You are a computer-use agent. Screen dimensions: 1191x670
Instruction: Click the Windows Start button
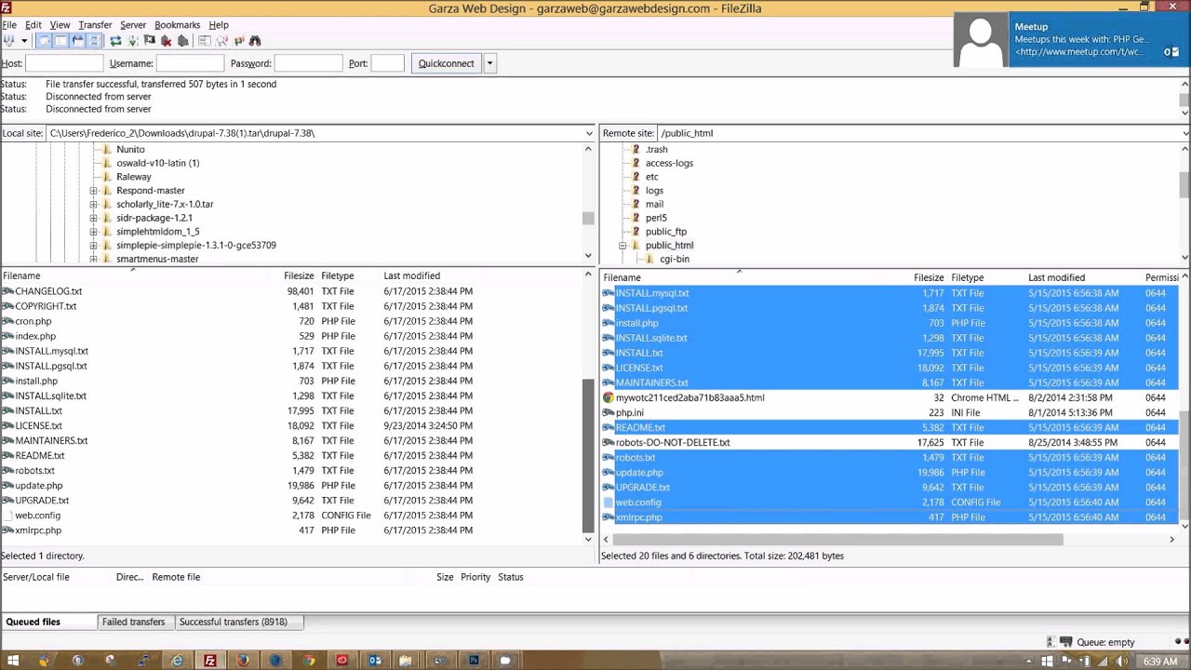pos(13,661)
